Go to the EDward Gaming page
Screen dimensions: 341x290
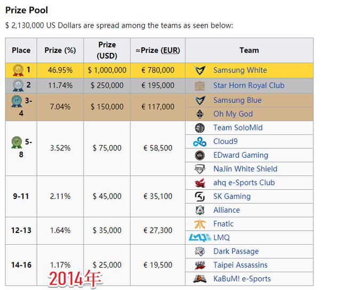click(240, 155)
